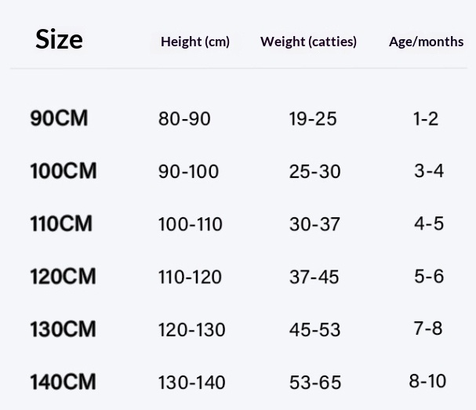Click the 19-25 weight cell

point(313,119)
